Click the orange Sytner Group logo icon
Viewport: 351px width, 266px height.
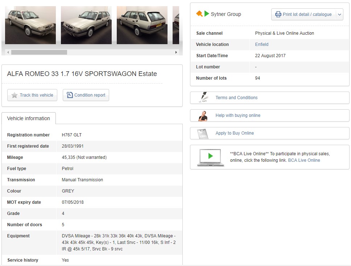click(x=199, y=14)
